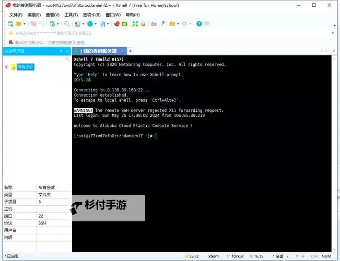Click the 子项目 value 3 cell
Viewport: 340px width, 261px height.
pyautogui.click(x=54, y=202)
